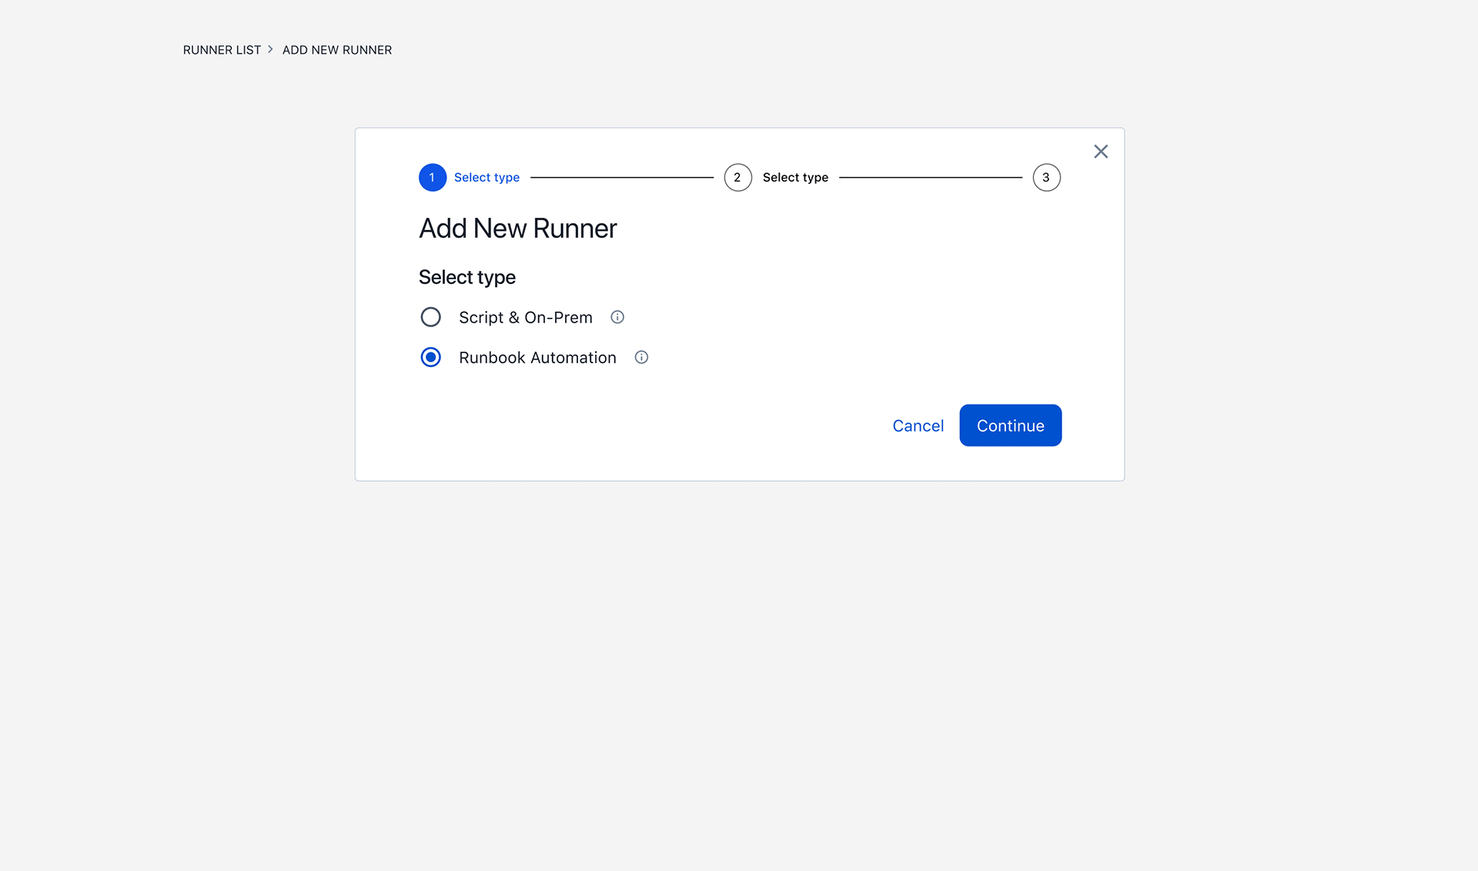
Task: Click ADD NEW RUNNER breadcrumb label
Action: pyautogui.click(x=337, y=50)
